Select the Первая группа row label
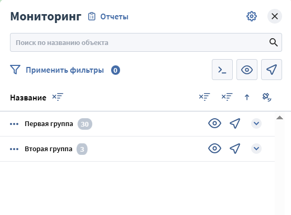This screenshot has width=291, height=215. [x=49, y=124]
